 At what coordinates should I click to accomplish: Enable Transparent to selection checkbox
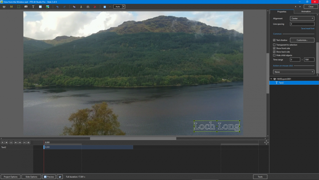(274, 45)
